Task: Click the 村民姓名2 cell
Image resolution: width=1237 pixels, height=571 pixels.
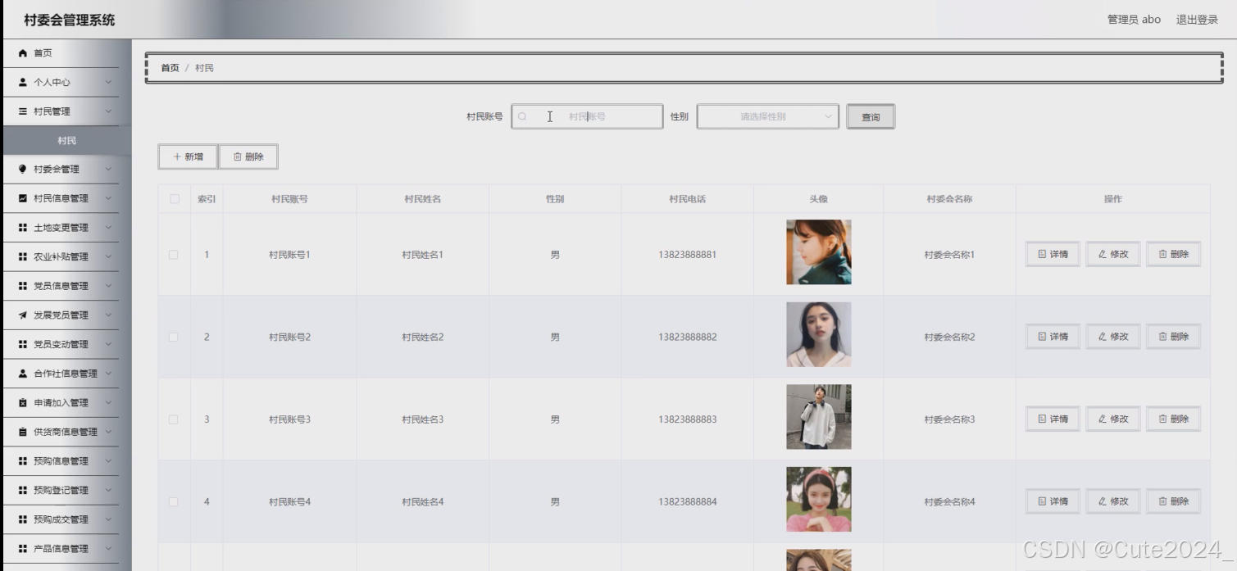Action: (x=422, y=337)
